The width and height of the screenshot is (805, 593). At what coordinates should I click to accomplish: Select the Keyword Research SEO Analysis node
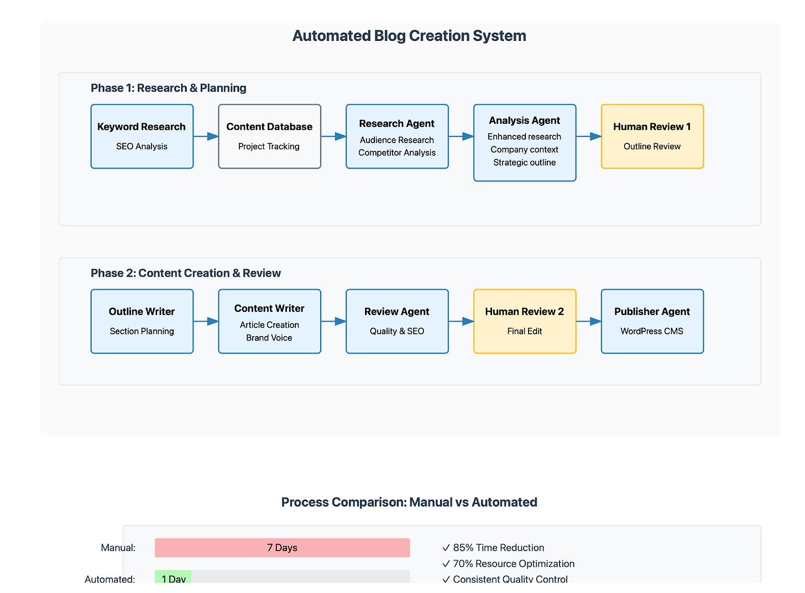point(142,136)
